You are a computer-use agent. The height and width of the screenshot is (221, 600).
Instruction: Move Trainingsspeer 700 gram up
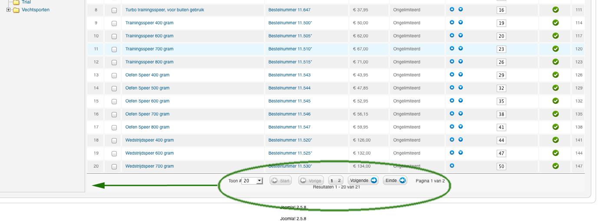[x=452, y=48]
